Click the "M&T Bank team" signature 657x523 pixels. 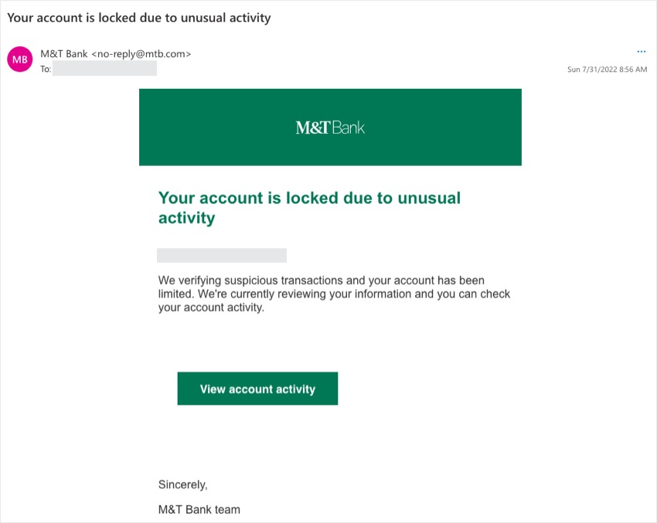(199, 510)
